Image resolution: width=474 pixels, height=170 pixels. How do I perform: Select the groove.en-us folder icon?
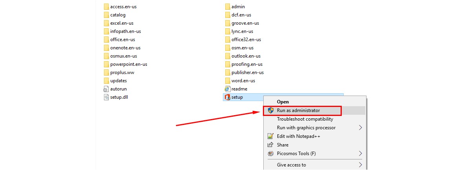point(227,23)
